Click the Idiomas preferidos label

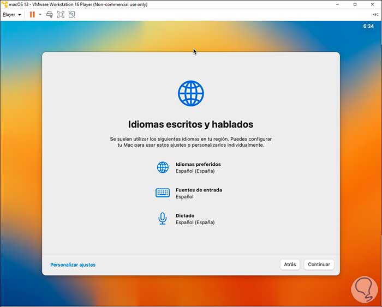(198, 164)
